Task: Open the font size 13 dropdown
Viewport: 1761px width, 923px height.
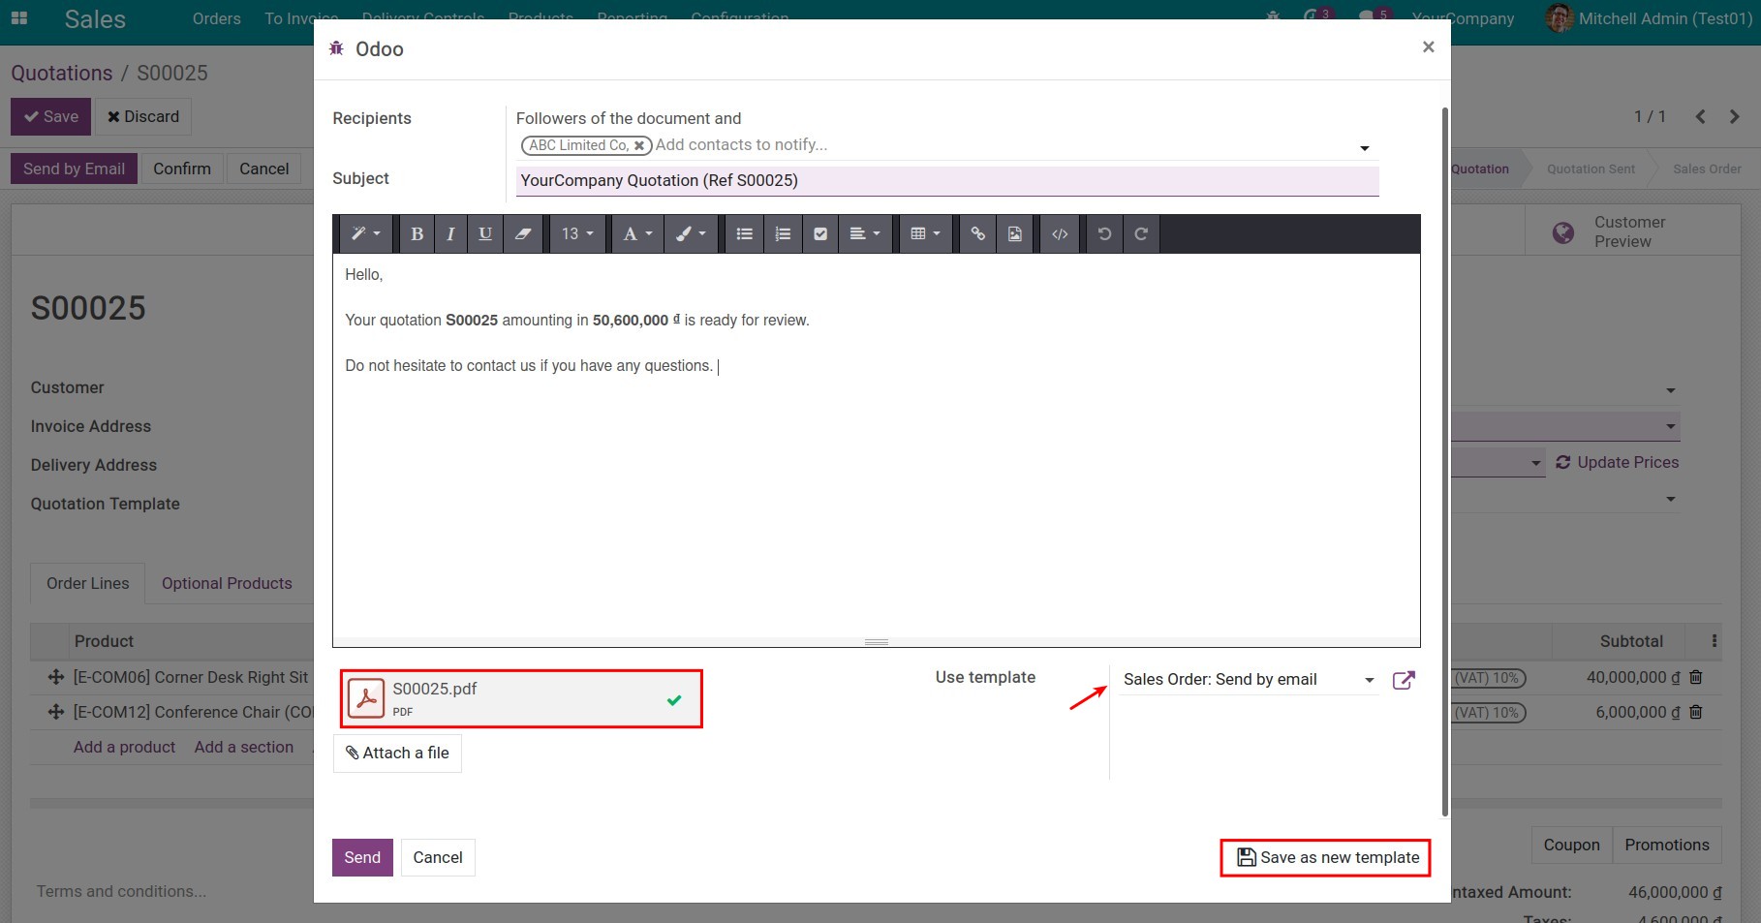Action: tap(577, 233)
